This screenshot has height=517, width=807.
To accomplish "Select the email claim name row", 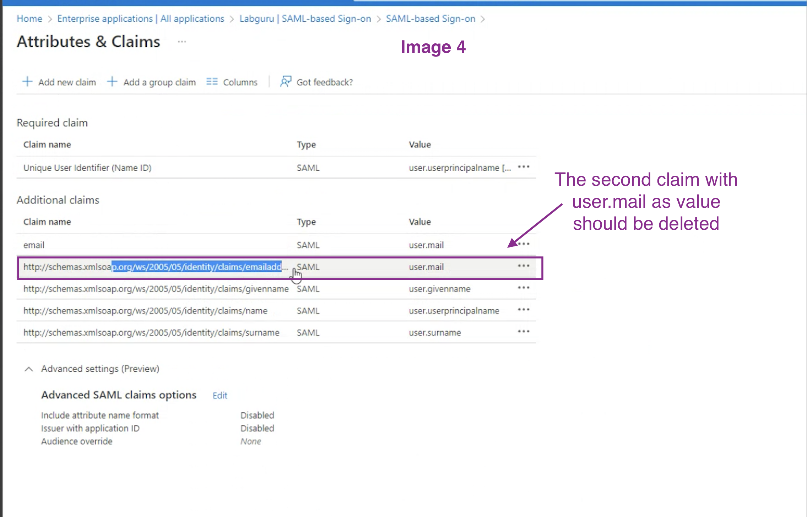I will 34,245.
